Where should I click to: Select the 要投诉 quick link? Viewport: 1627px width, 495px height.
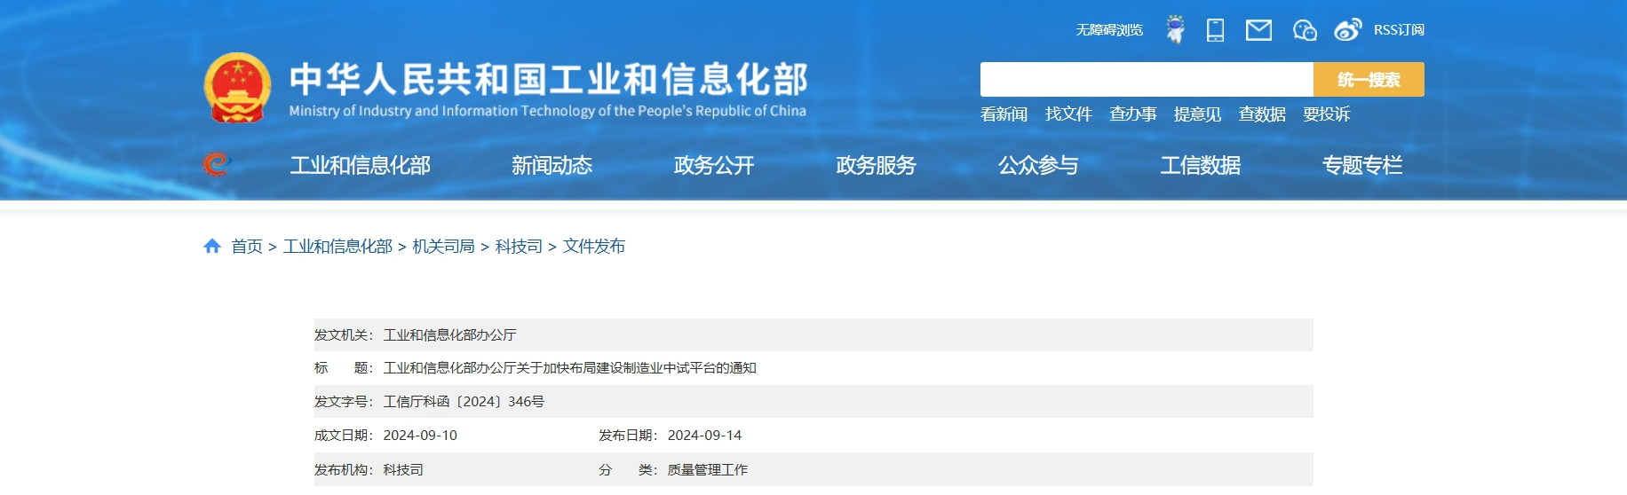pos(1326,114)
